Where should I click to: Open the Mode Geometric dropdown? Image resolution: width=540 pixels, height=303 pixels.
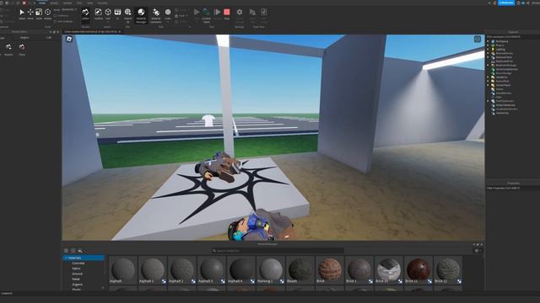[69, 9]
